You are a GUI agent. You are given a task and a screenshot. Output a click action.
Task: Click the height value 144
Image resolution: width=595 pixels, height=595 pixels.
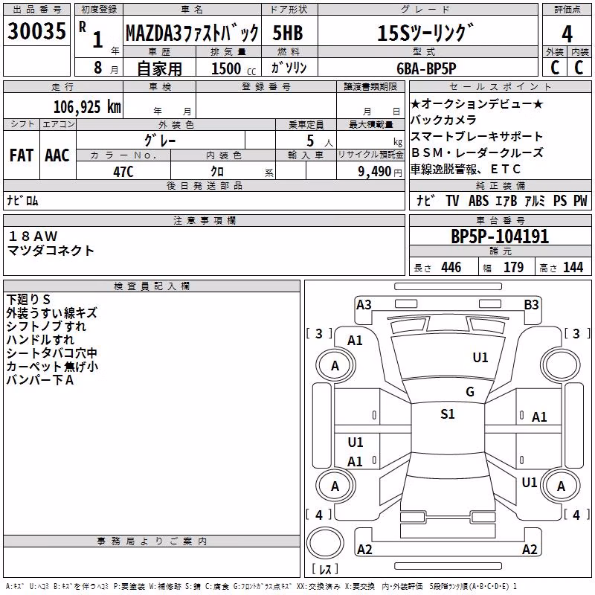(573, 268)
